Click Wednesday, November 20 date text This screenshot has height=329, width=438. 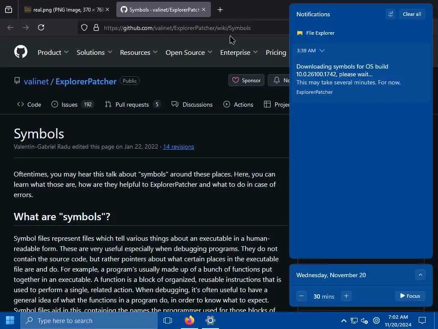click(x=331, y=275)
